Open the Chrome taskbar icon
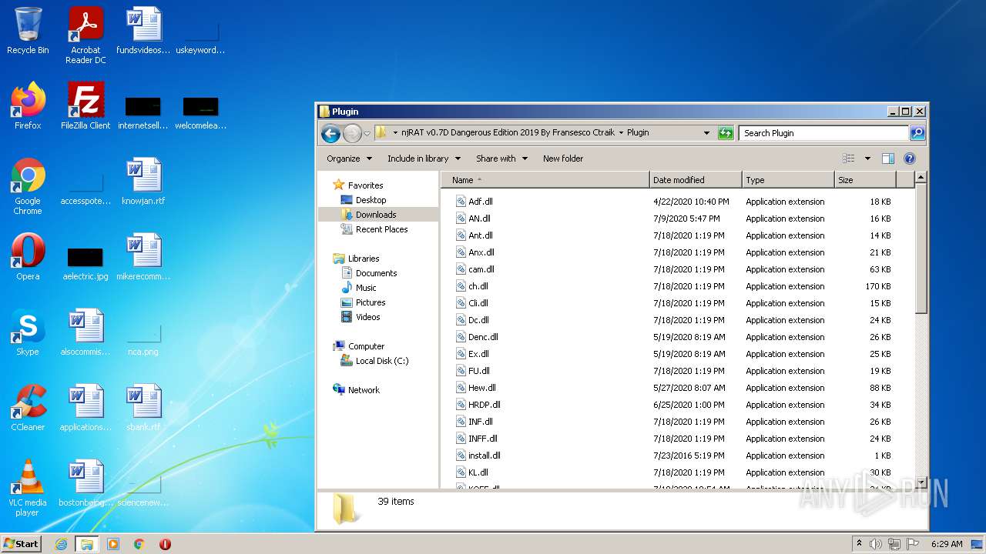986x554 pixels. (139, 544)
